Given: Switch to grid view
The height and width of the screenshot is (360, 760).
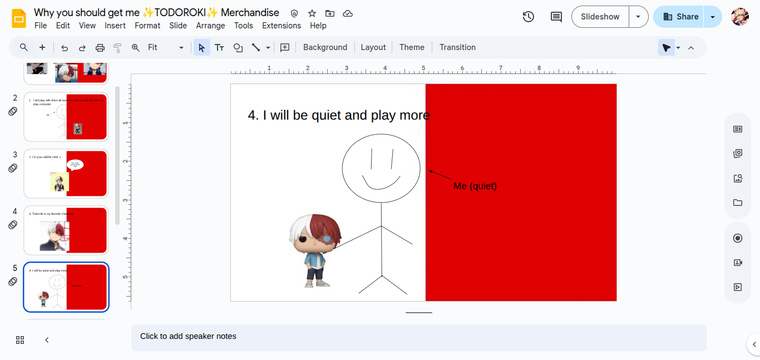Looking at the screenshot, I should click(x=20, y=340).
